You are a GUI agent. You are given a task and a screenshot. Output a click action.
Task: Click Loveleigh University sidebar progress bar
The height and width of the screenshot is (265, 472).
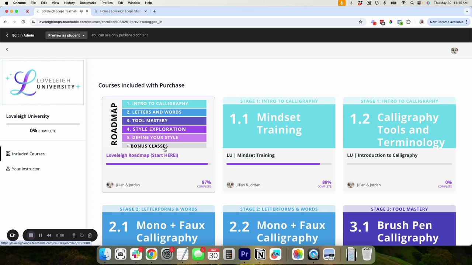click(x=43, y=124)
